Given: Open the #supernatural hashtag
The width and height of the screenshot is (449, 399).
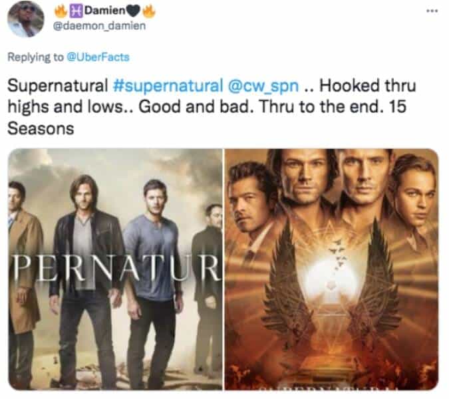Looking at the screenshot, I should [x=168, y=86].
